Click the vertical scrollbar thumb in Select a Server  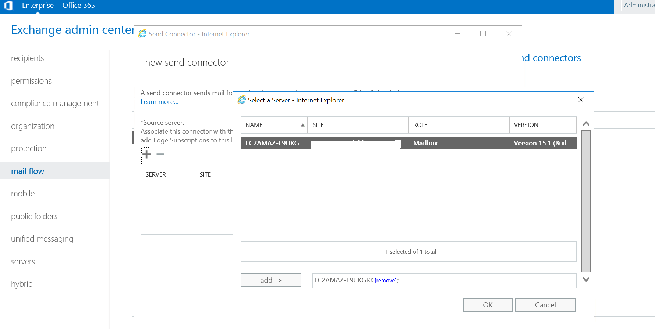pos(586,201)
